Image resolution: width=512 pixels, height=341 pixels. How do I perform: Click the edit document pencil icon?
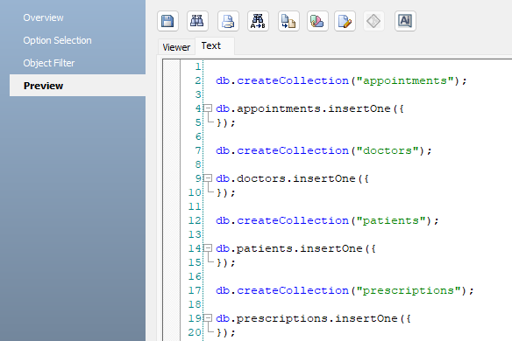point(345,21)
